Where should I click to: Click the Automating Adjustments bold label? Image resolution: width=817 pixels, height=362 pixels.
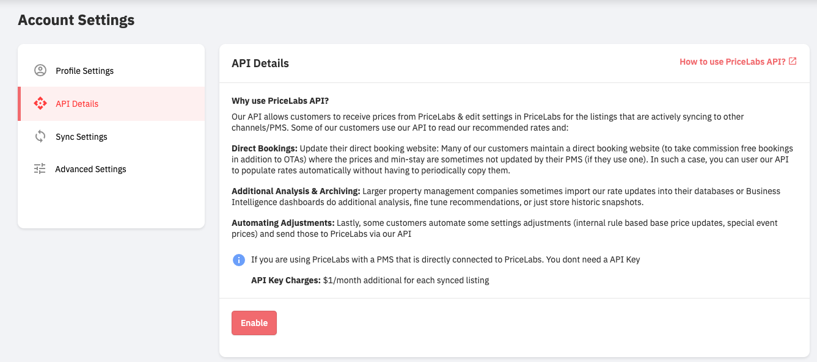click(283, 223)
